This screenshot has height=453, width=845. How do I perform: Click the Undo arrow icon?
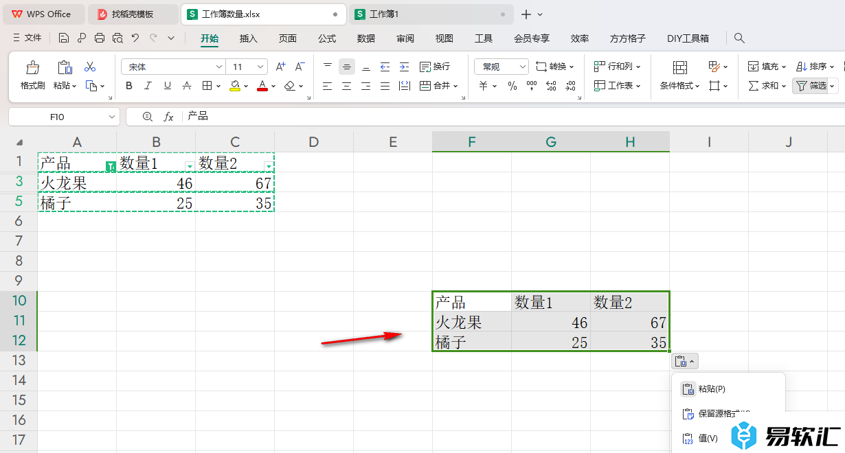135,38
